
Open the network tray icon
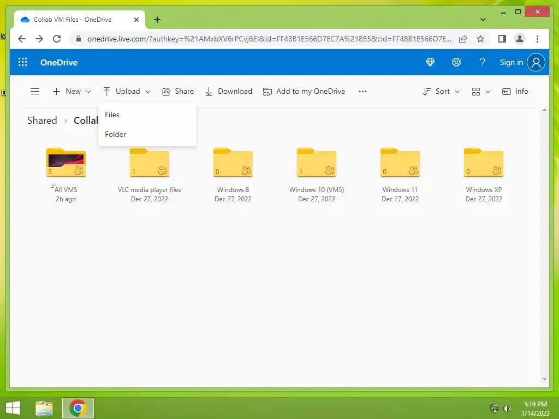coord(495,408)
